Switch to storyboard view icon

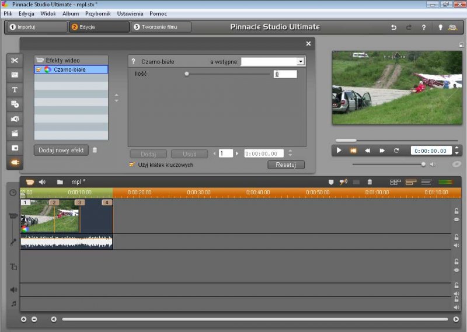[395, 182]
